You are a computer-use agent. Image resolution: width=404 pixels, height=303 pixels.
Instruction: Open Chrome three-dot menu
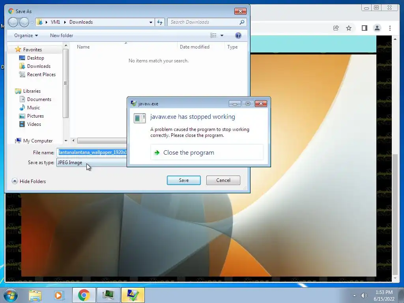click(x=390, y=28)
